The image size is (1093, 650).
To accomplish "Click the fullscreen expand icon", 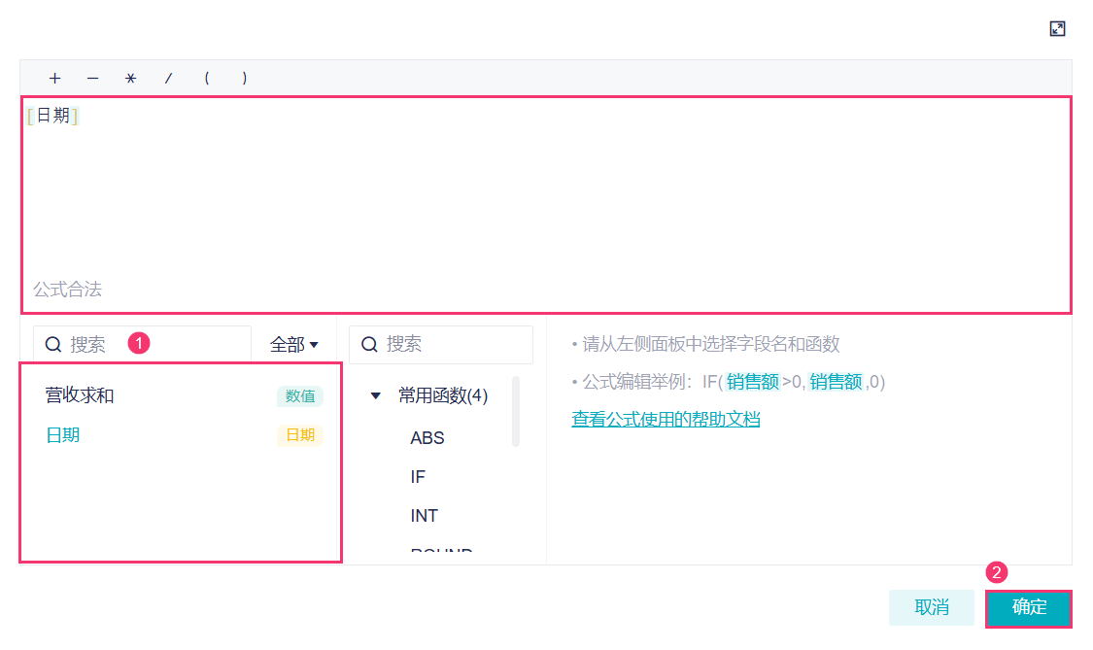I will [x=1057, y=28].
